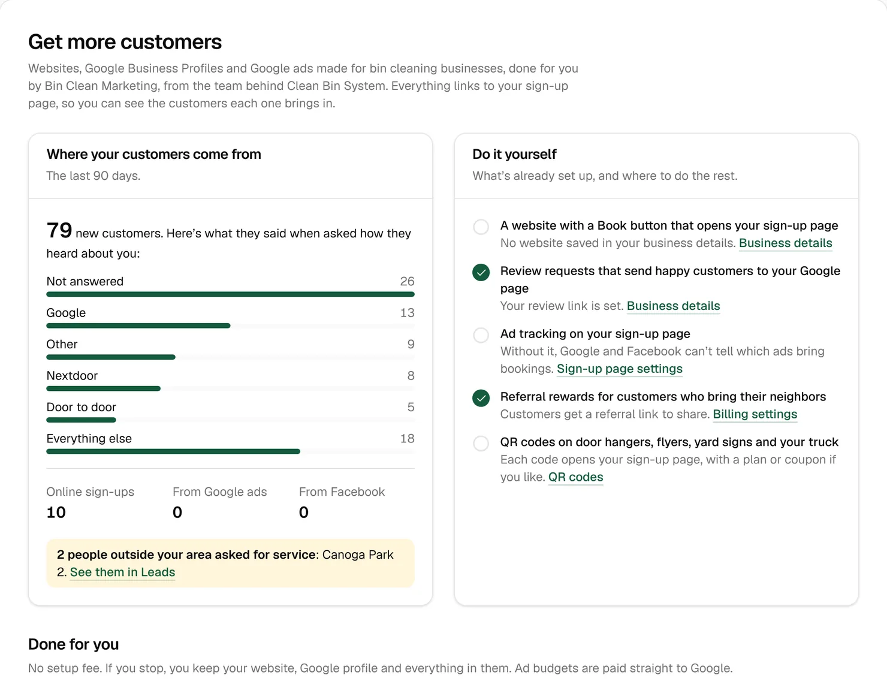Click the unchecked circle next to Ad tracking

(x=481, y=335)
